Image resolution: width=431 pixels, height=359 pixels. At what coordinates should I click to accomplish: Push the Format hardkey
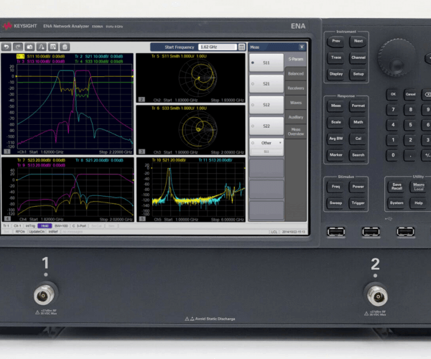(358, 106)
